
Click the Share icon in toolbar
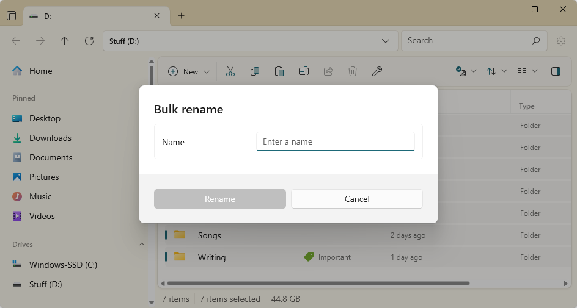[x=328, y=71]
